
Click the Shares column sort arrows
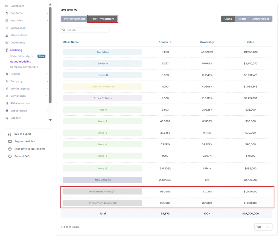(171, 42)
